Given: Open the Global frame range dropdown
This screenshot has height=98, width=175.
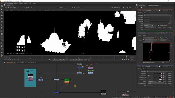Looking at the screenshot, I should (x=16, y=60).
